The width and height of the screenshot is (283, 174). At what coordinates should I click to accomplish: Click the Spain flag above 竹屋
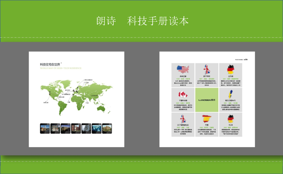207,119
